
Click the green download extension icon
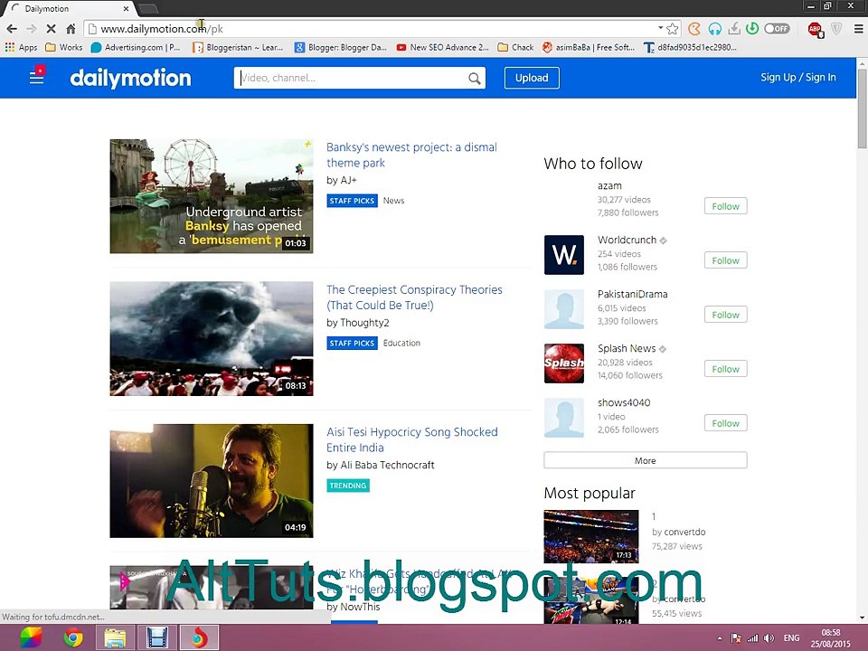pos(752,28)
